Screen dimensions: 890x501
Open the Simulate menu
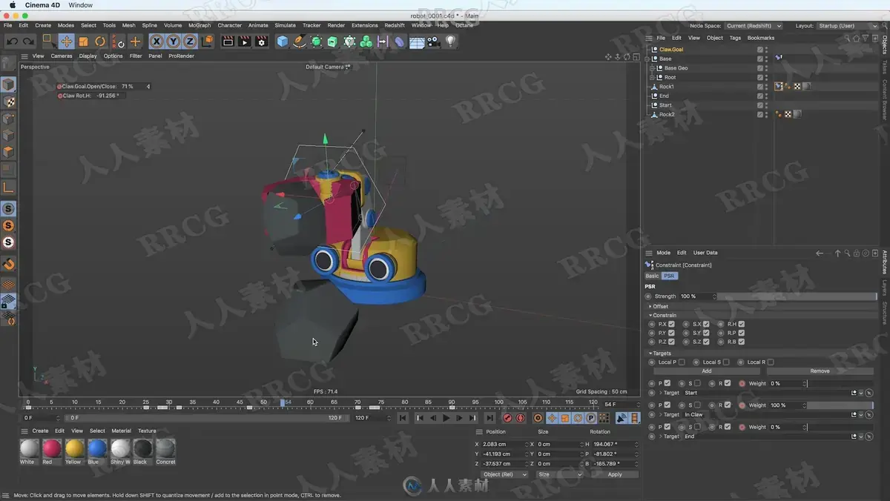286,25
